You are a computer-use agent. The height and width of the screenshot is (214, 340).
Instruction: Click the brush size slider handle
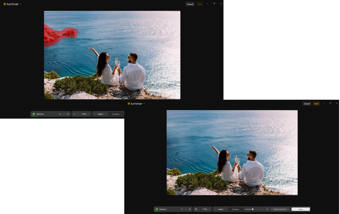click(x=252, y=209)
